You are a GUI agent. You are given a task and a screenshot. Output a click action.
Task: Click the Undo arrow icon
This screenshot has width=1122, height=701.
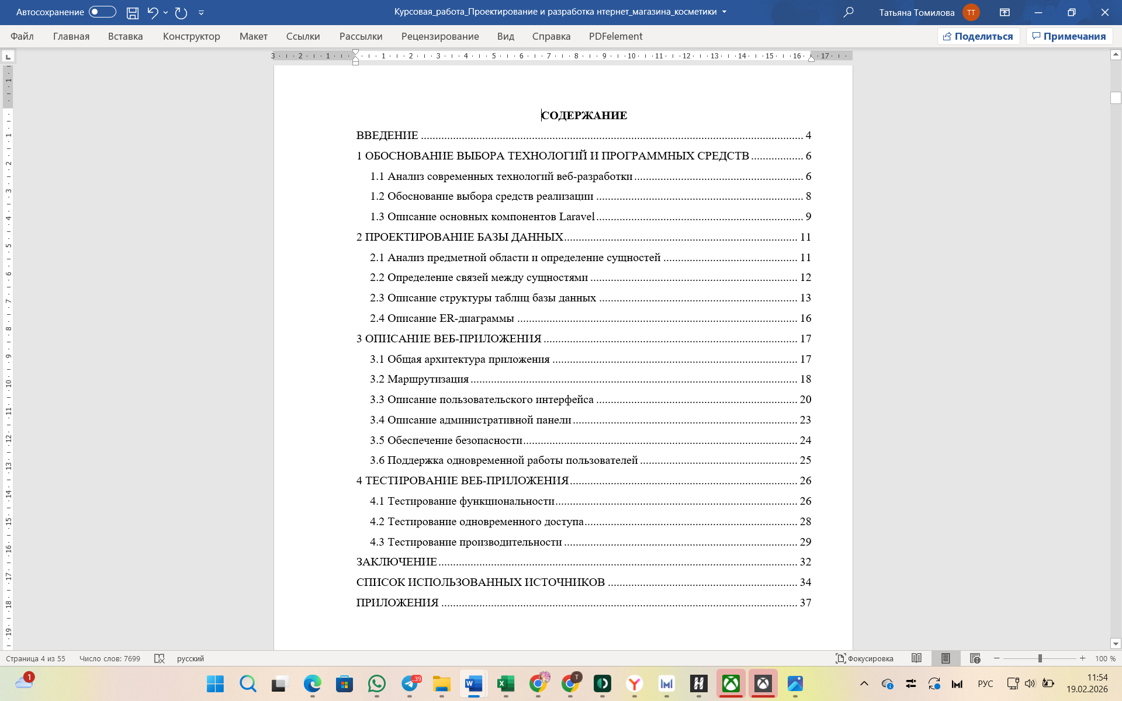(153, 12)
